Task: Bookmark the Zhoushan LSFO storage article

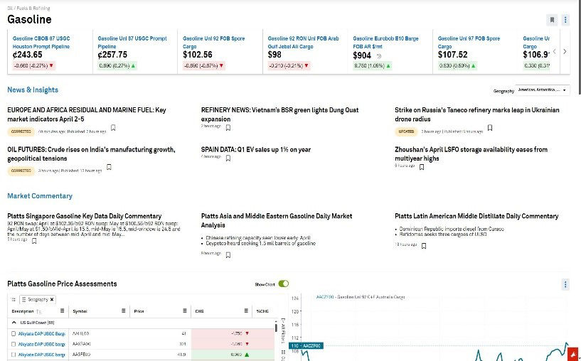Action: (422, 167)
